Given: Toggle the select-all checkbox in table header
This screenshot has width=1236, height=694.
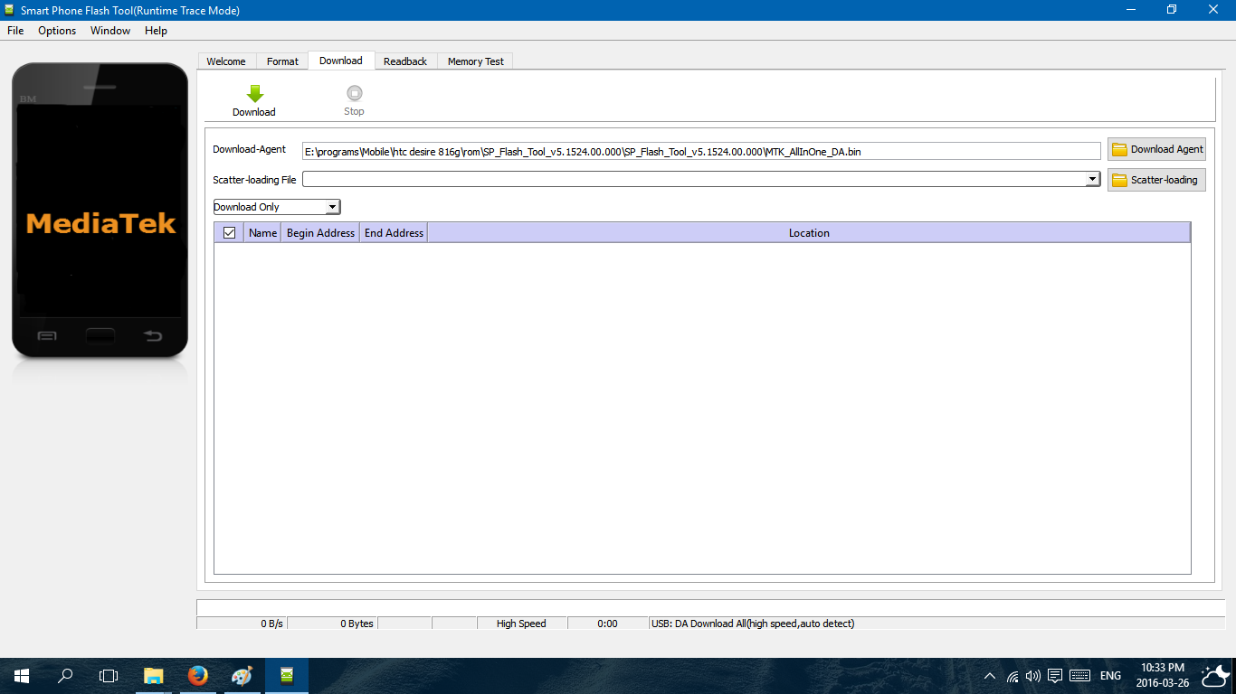Looking at the screenshot, I should point(229,233).
